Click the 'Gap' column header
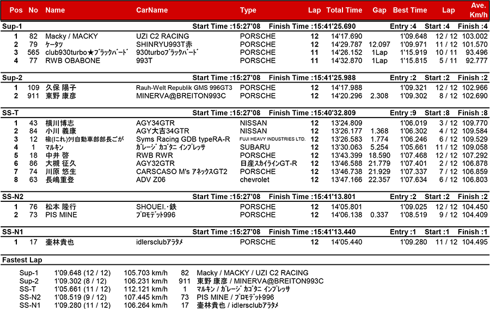Screen dimensions: 490x309 (x=379, y=10)
